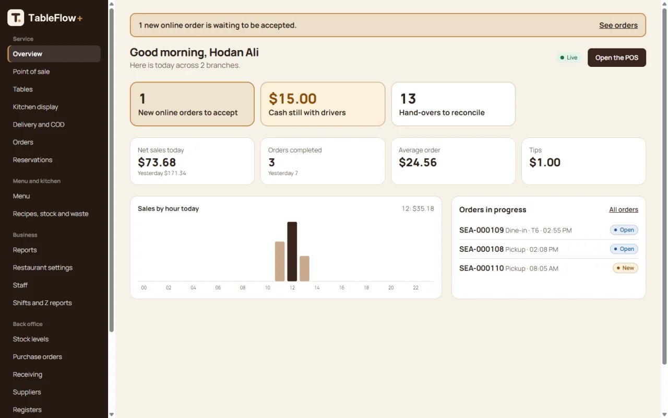668x418 pixels.
Task: Click the Net sales today tile
Action: click(x=192, y=161)
